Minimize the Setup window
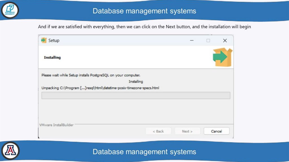This screenshot has width=289, height=162. pyautogui.click(x=192, y=41)
